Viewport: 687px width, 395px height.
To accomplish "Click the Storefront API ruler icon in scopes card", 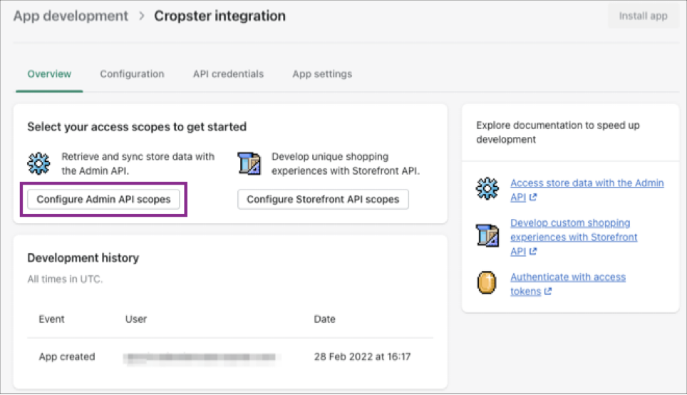I will coord(249,163).
